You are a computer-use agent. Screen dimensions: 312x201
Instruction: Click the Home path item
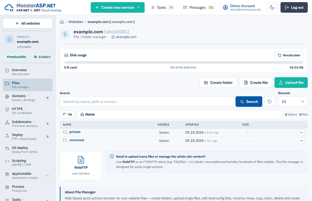(88, 115)
